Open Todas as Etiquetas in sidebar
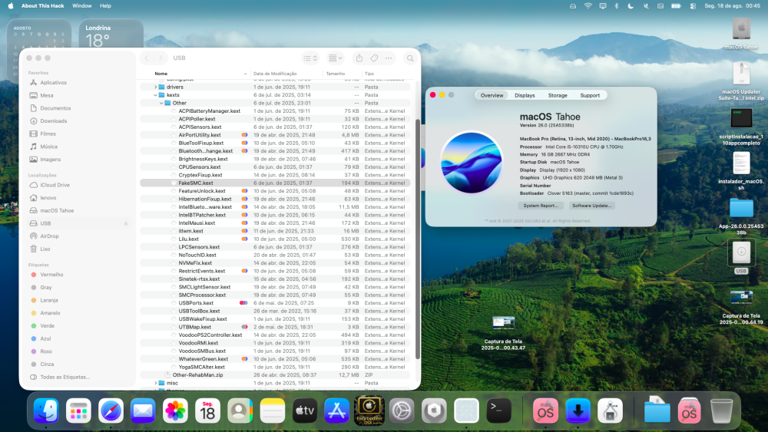Viewport: 768px width, 432px height. pos(65,378)
